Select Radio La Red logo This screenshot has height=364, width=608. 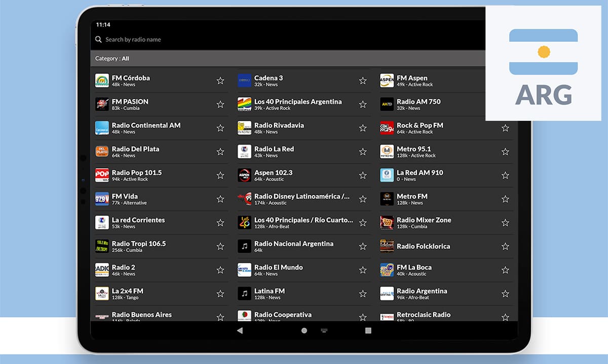coord(244,152)
